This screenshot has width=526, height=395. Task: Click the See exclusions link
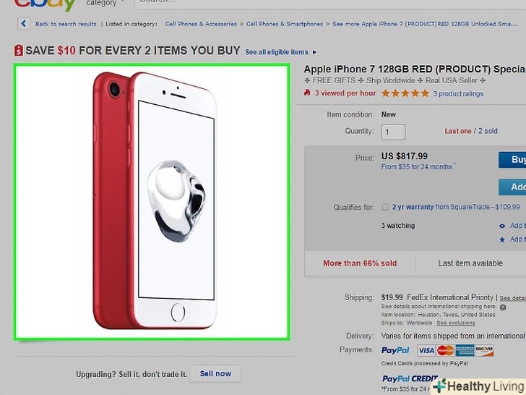(x=455, y=323)
